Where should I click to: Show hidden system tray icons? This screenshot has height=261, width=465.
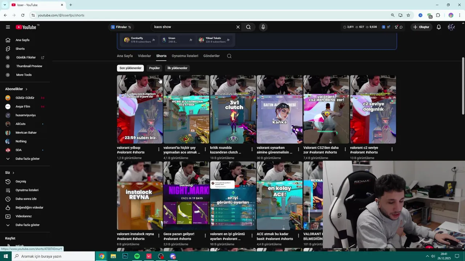pyautogui.click(x=427, y=256)
